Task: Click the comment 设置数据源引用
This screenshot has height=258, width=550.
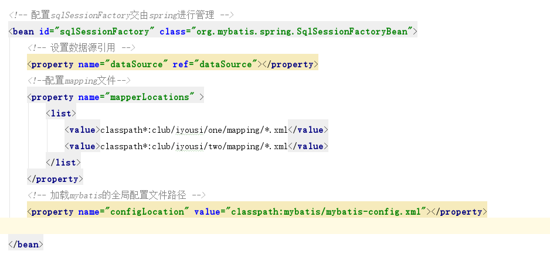Action: [x=82, y=48]
